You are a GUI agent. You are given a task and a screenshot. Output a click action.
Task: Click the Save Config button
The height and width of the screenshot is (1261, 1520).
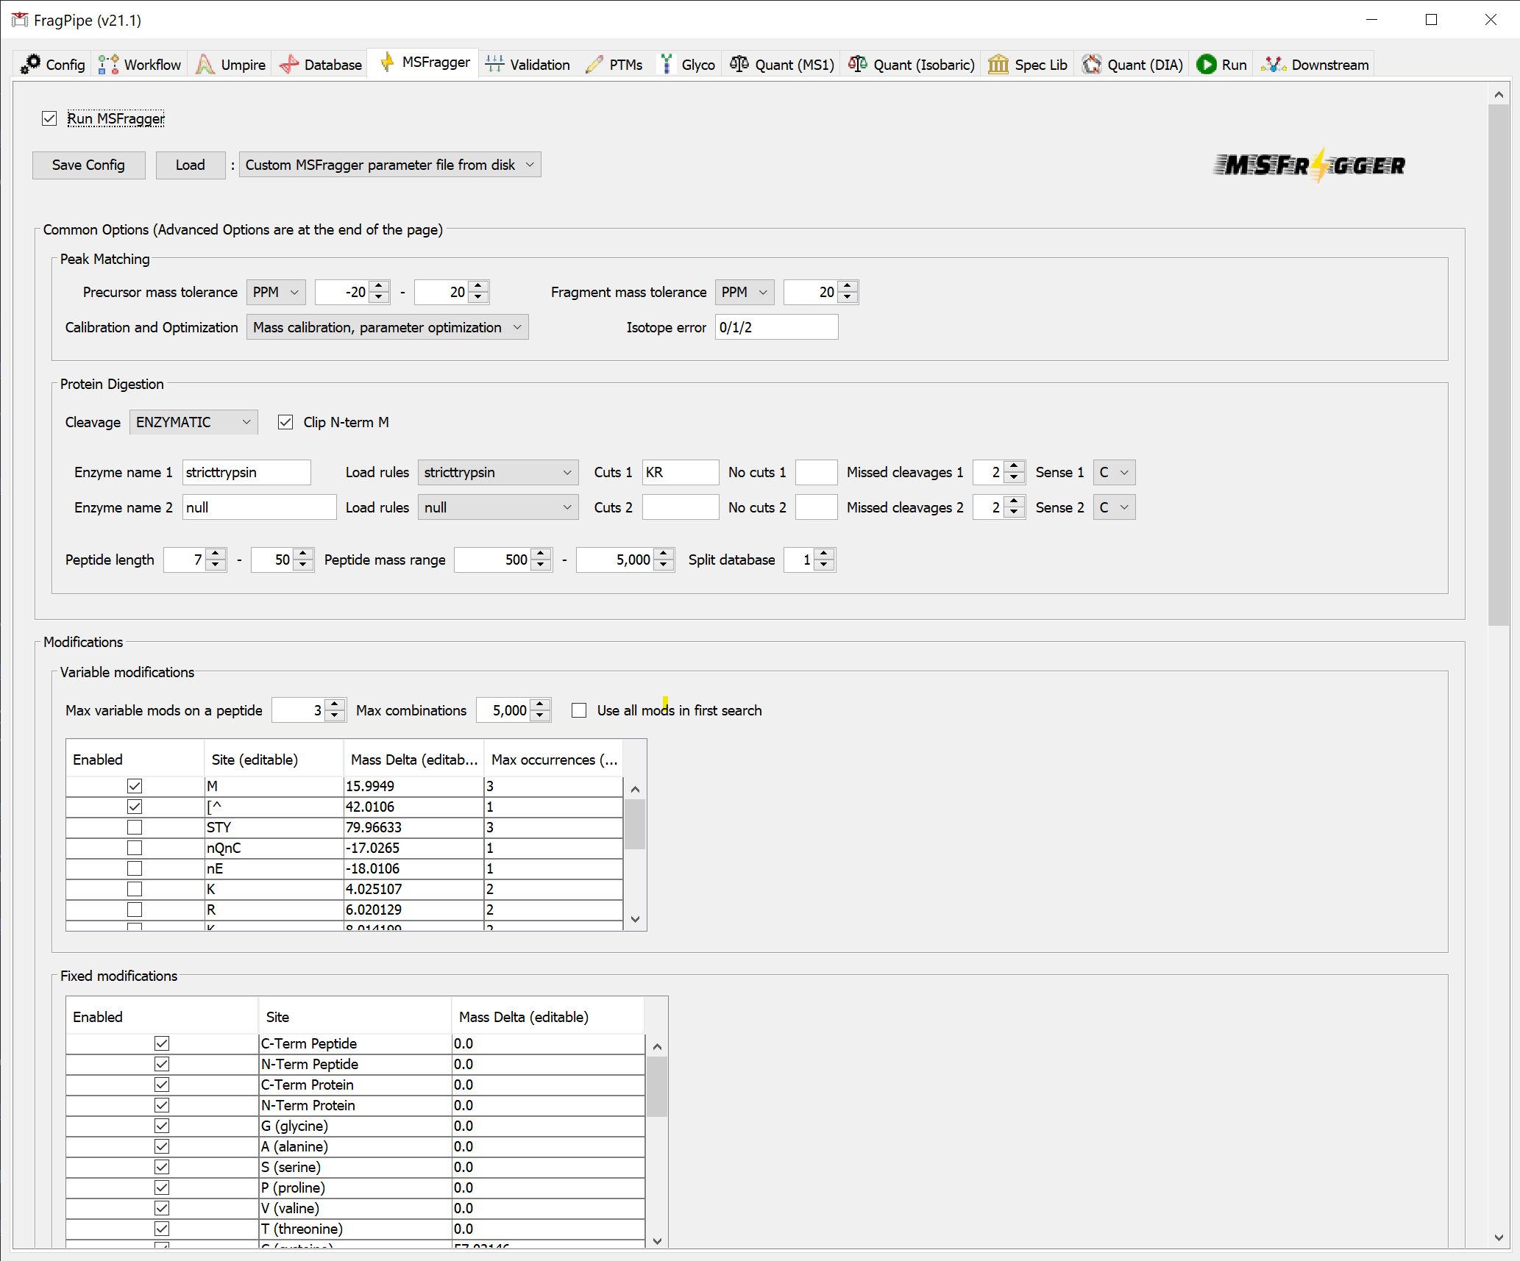[88, 165]
